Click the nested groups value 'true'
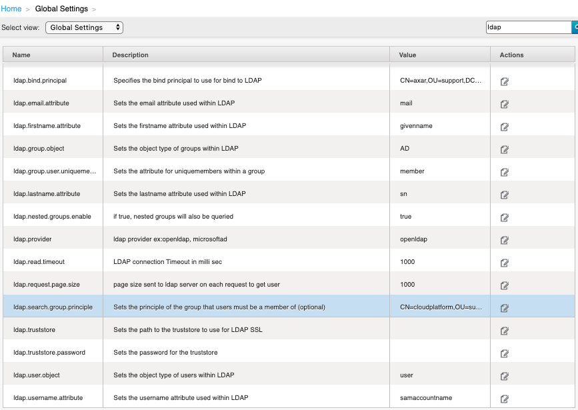The height and width of the screenshot is (410, 578). pyautogui.click(x=405, y=217)
